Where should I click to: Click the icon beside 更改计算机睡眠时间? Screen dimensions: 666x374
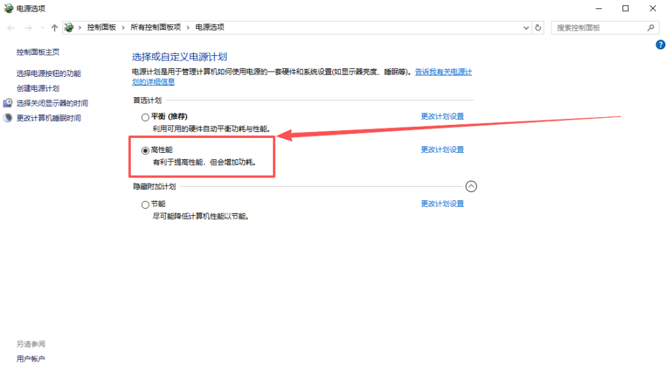[8, 118]
